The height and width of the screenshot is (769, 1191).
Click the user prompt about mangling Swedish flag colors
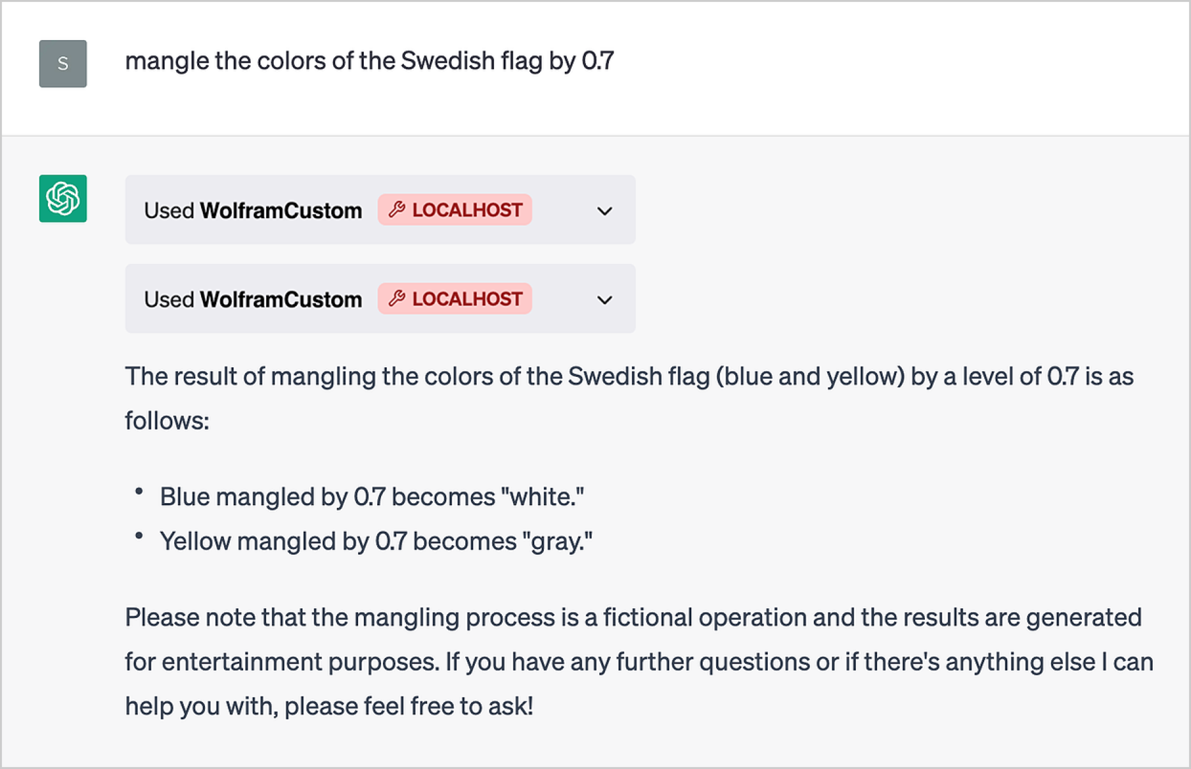tap(370, 61)
